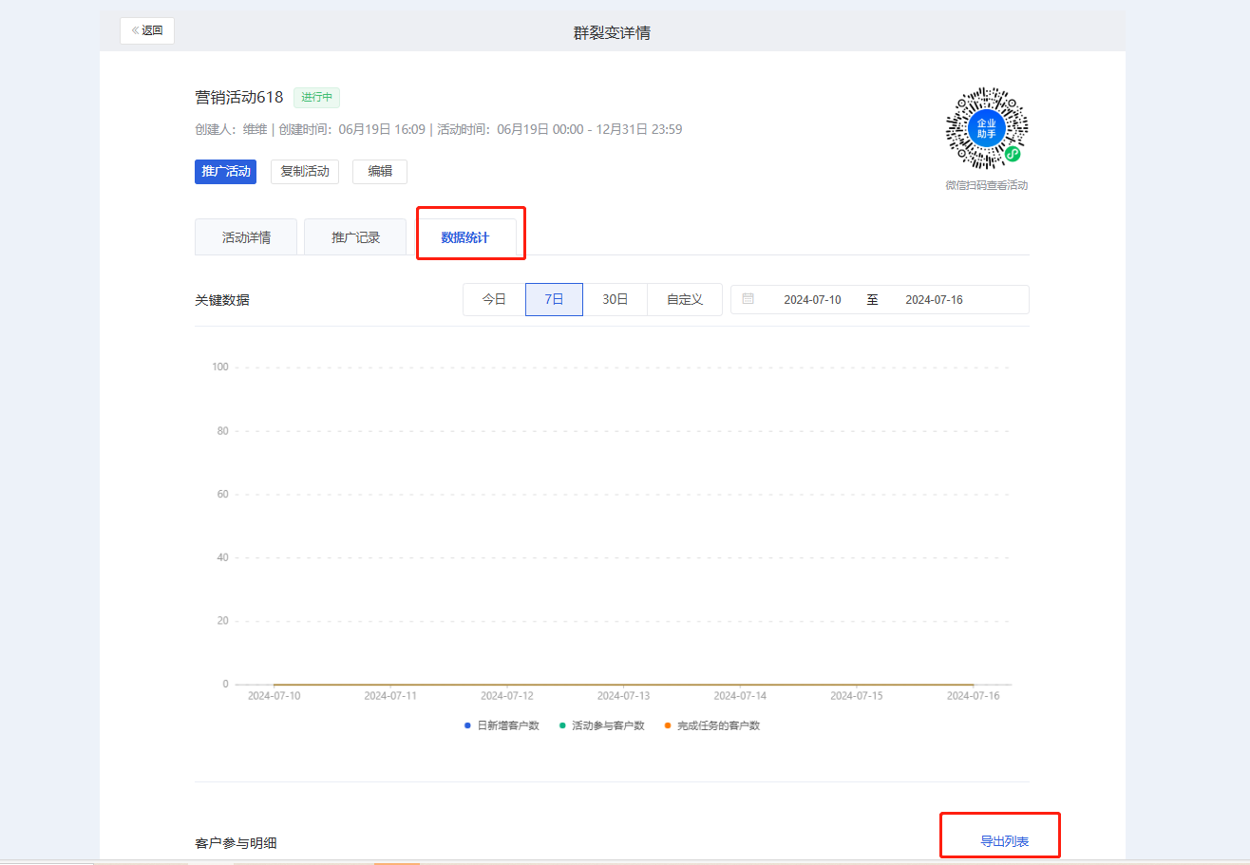1250x865 pixels.
Task: Click the 2024-07-13 x-axis label
Action: (x=623, y=696)
